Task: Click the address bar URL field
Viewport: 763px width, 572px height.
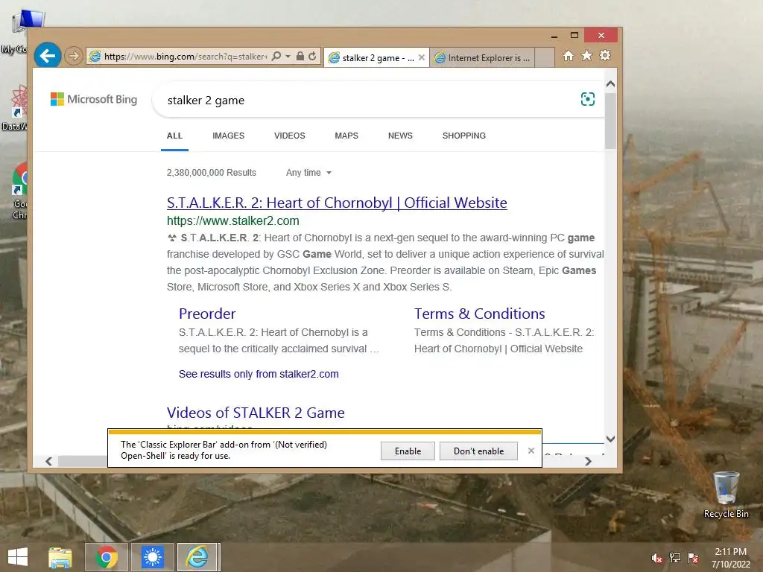Action: click(186, 57)
